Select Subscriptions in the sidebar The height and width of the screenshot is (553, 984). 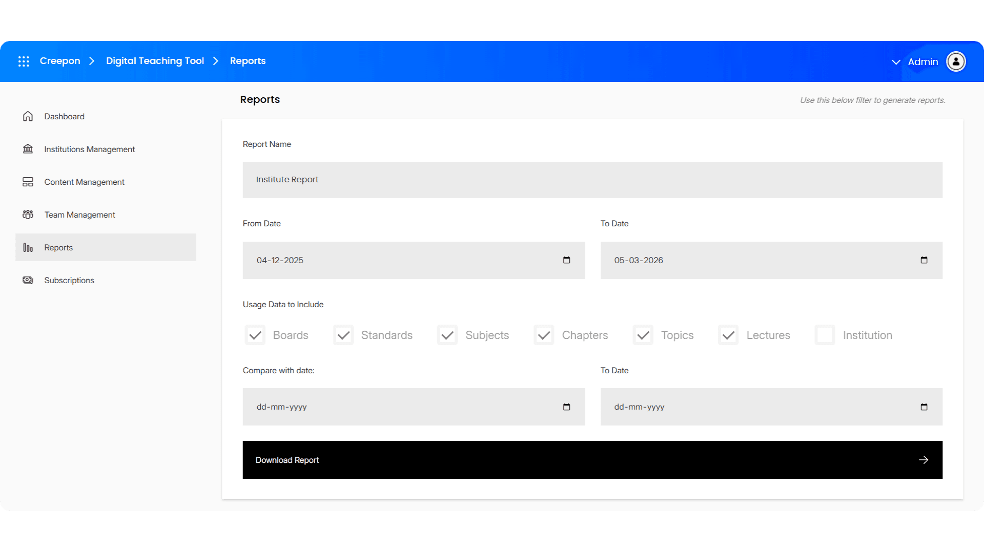point(69,280)
